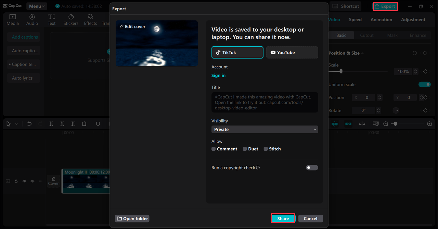Check the Stitch checkbox
Screen dimensions: 438x229
266,149
